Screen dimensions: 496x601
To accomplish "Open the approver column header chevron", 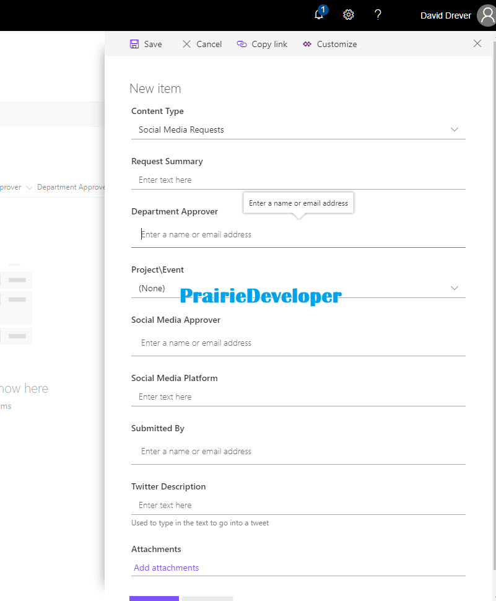I will point(29,188).
